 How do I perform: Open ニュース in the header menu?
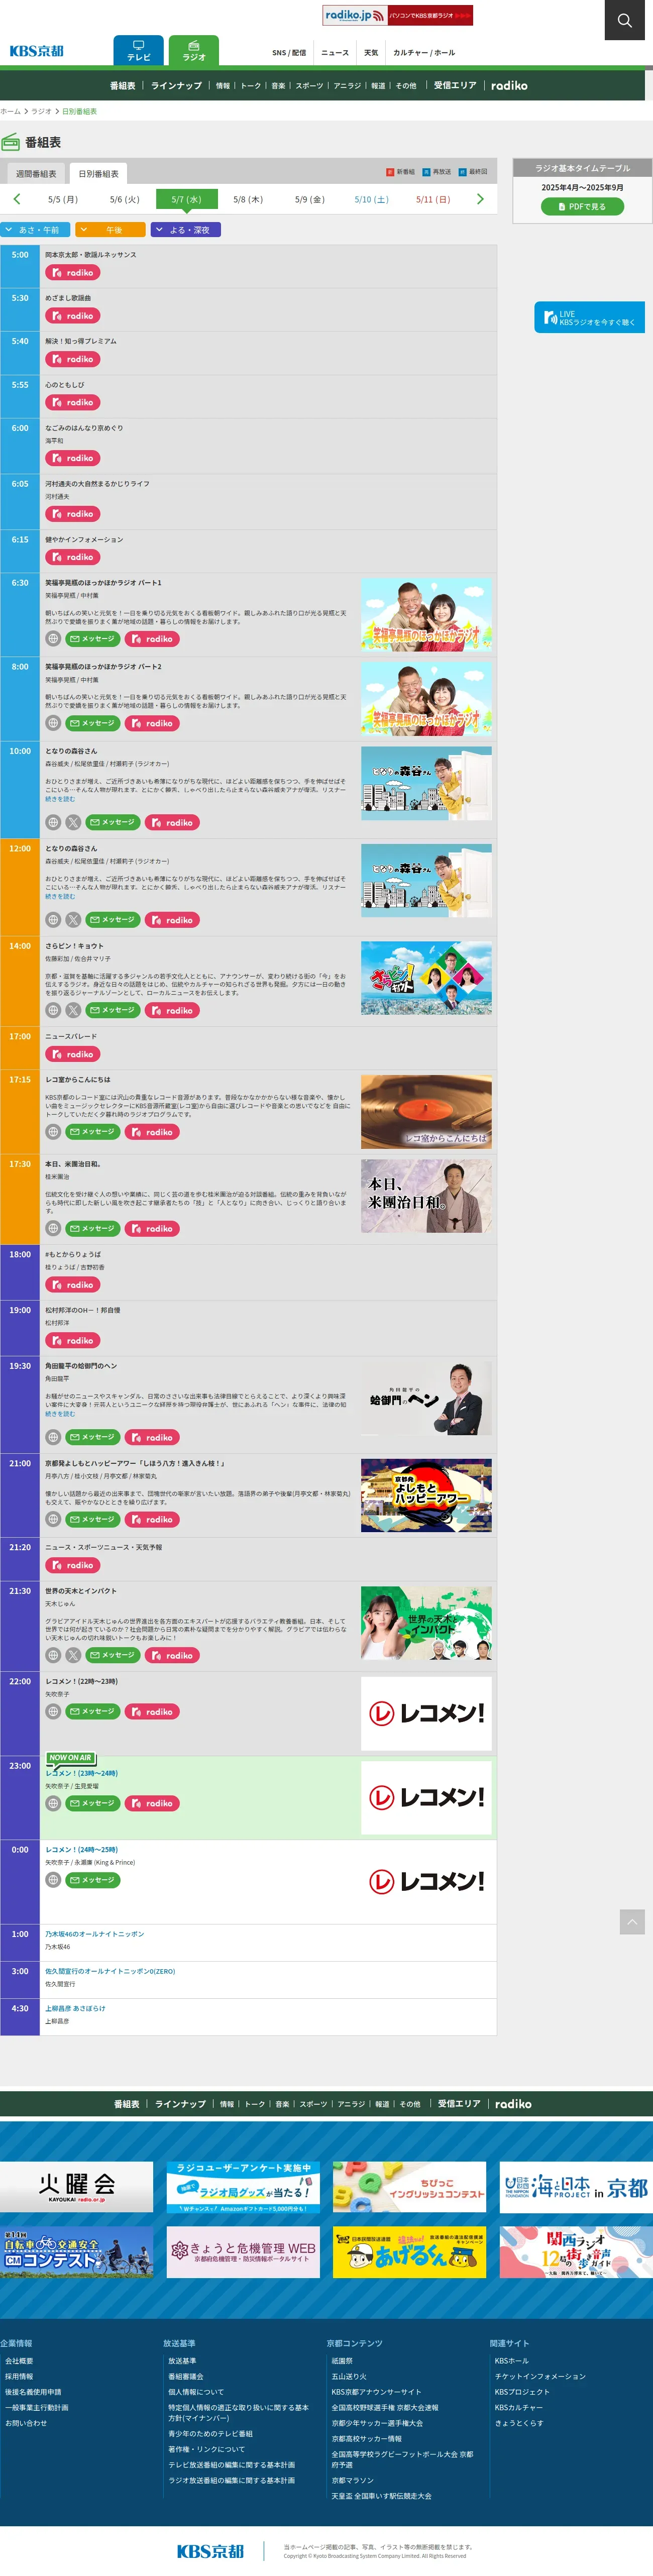pyautogui.click(x=335, y=53)
